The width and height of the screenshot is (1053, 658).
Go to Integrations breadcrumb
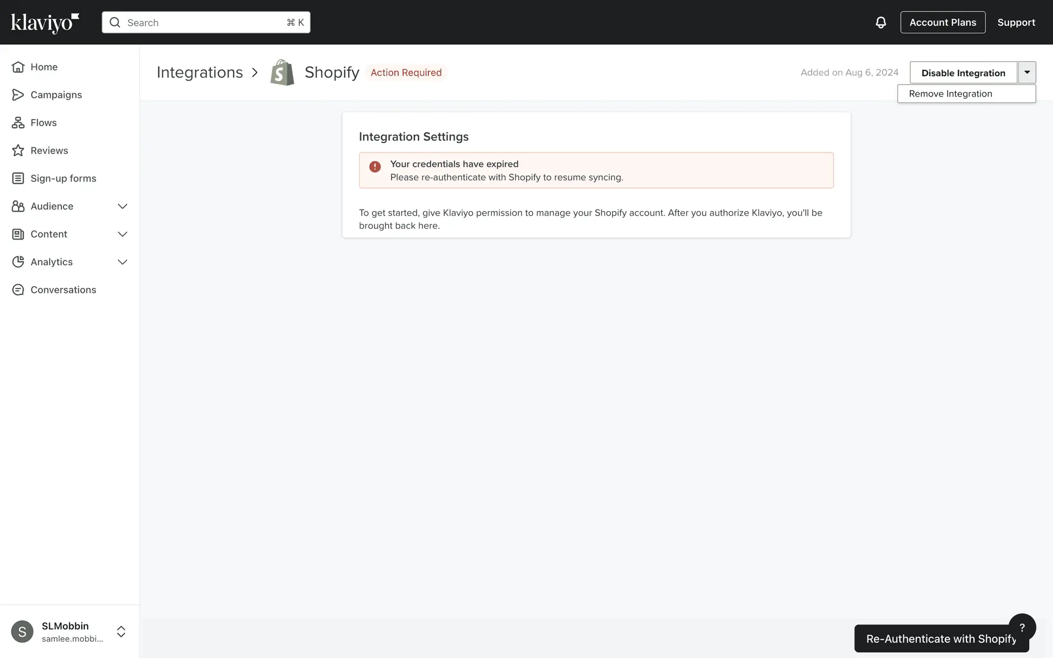(200, 72)
